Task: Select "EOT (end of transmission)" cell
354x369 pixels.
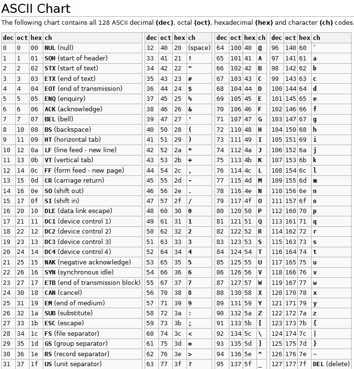Action: tap(93, 89)
